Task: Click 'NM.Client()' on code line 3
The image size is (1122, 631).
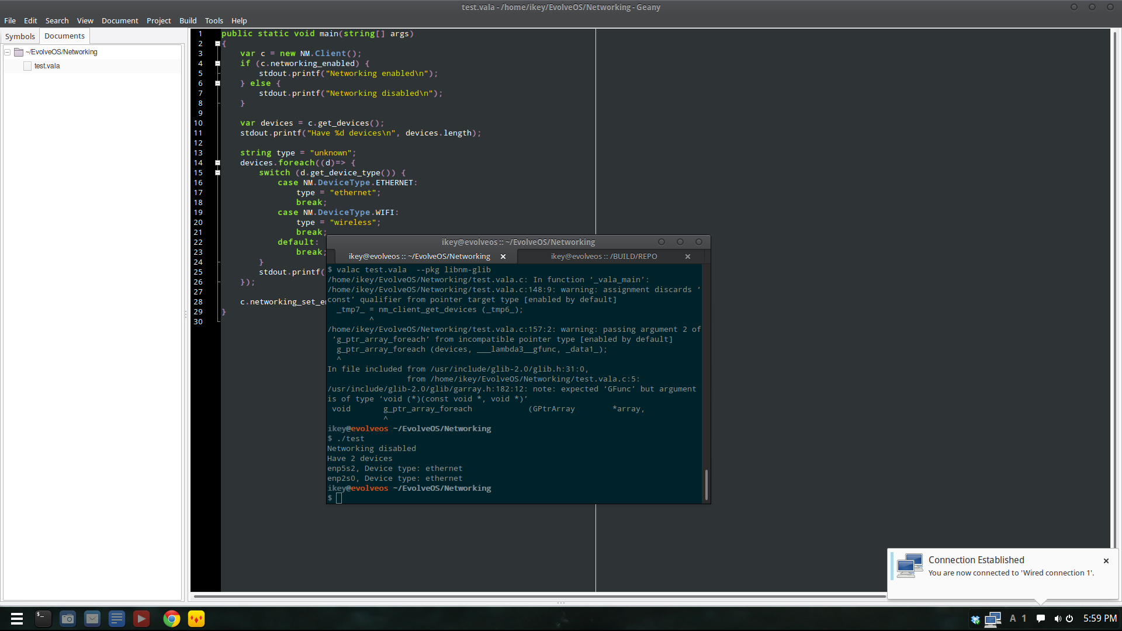Action: (x=327, y=54)
